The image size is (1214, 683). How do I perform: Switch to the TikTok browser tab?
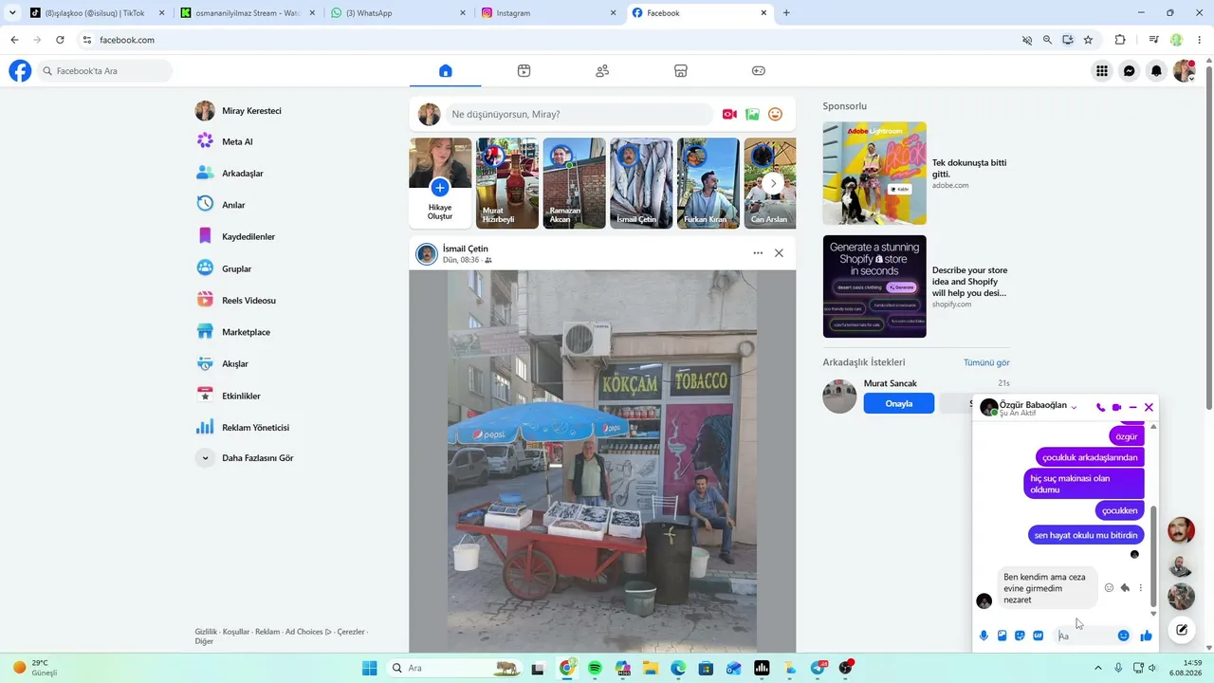point(99,13)
